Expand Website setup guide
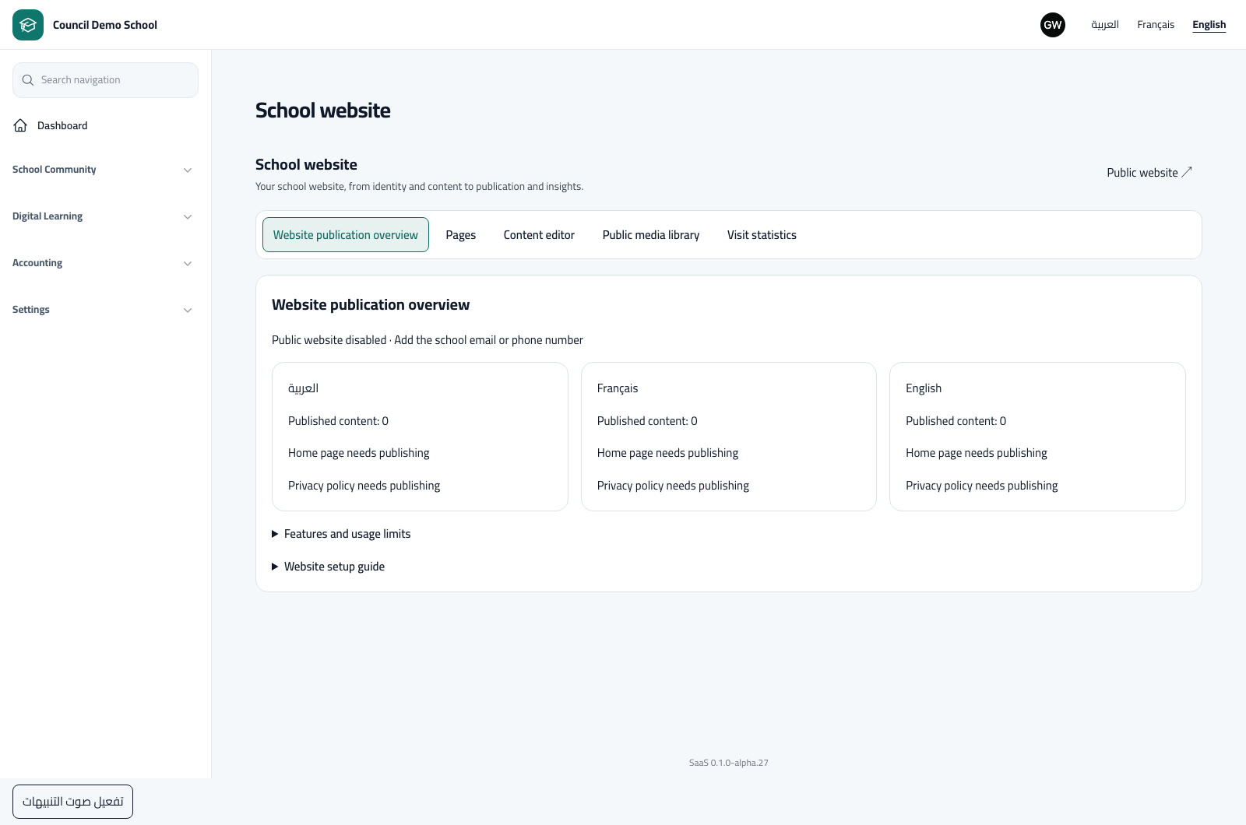Viewport: 1246px width, 825px height. 328,567
